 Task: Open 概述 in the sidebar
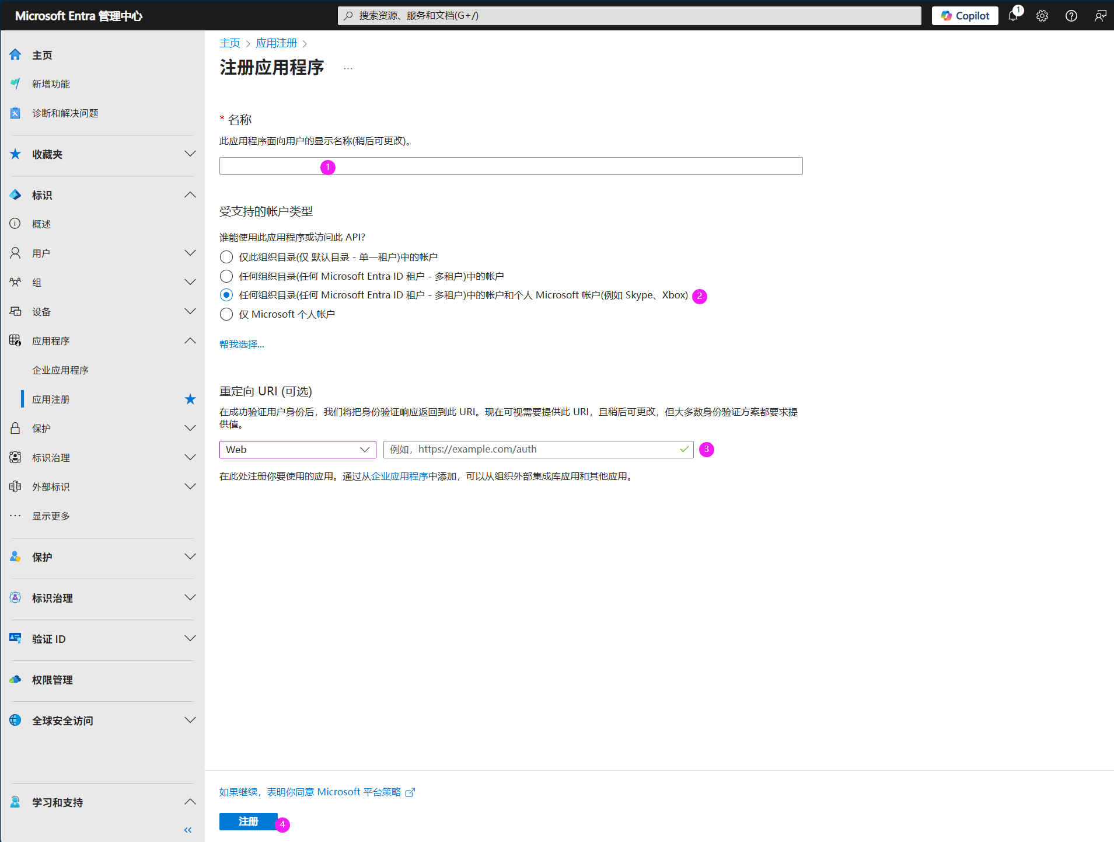[41, 224]
